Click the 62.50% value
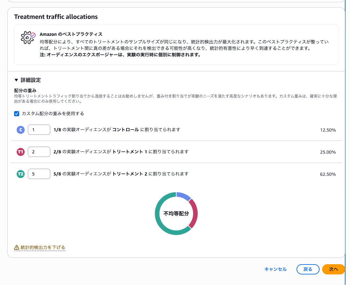 click(328, 174)
